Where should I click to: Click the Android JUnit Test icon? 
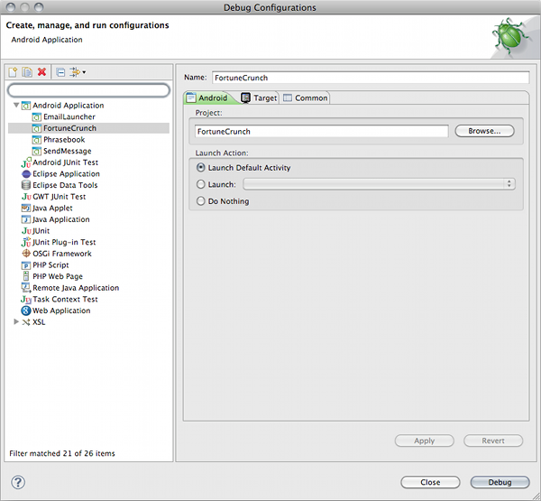26,162
